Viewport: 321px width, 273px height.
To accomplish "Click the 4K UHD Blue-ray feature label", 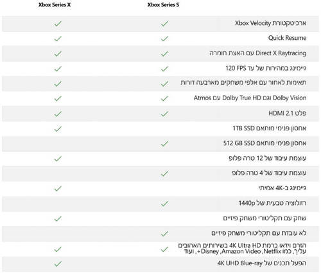I will coord(262,263).
